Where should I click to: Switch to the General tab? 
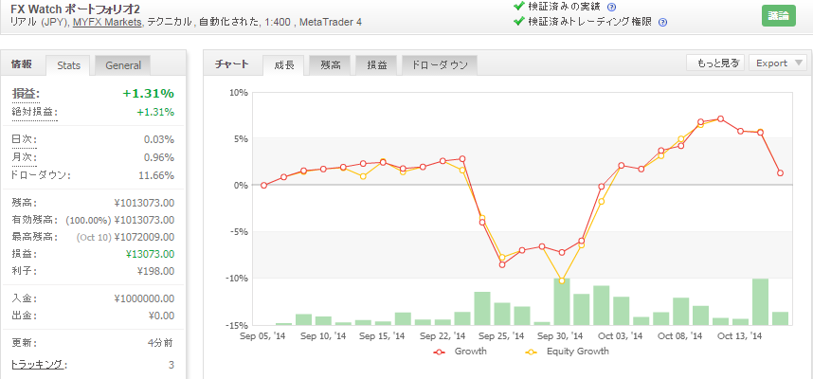(x=123, y=65)
